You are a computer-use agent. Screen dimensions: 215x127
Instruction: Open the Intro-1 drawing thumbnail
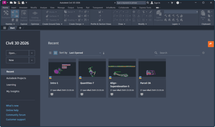tap(62, 69)
